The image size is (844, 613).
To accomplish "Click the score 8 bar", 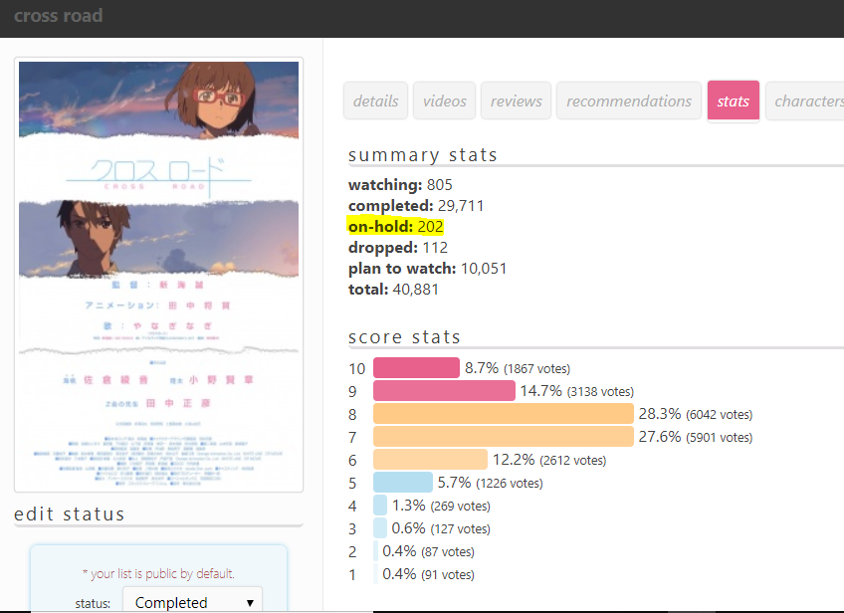I will tap(504, 414).
